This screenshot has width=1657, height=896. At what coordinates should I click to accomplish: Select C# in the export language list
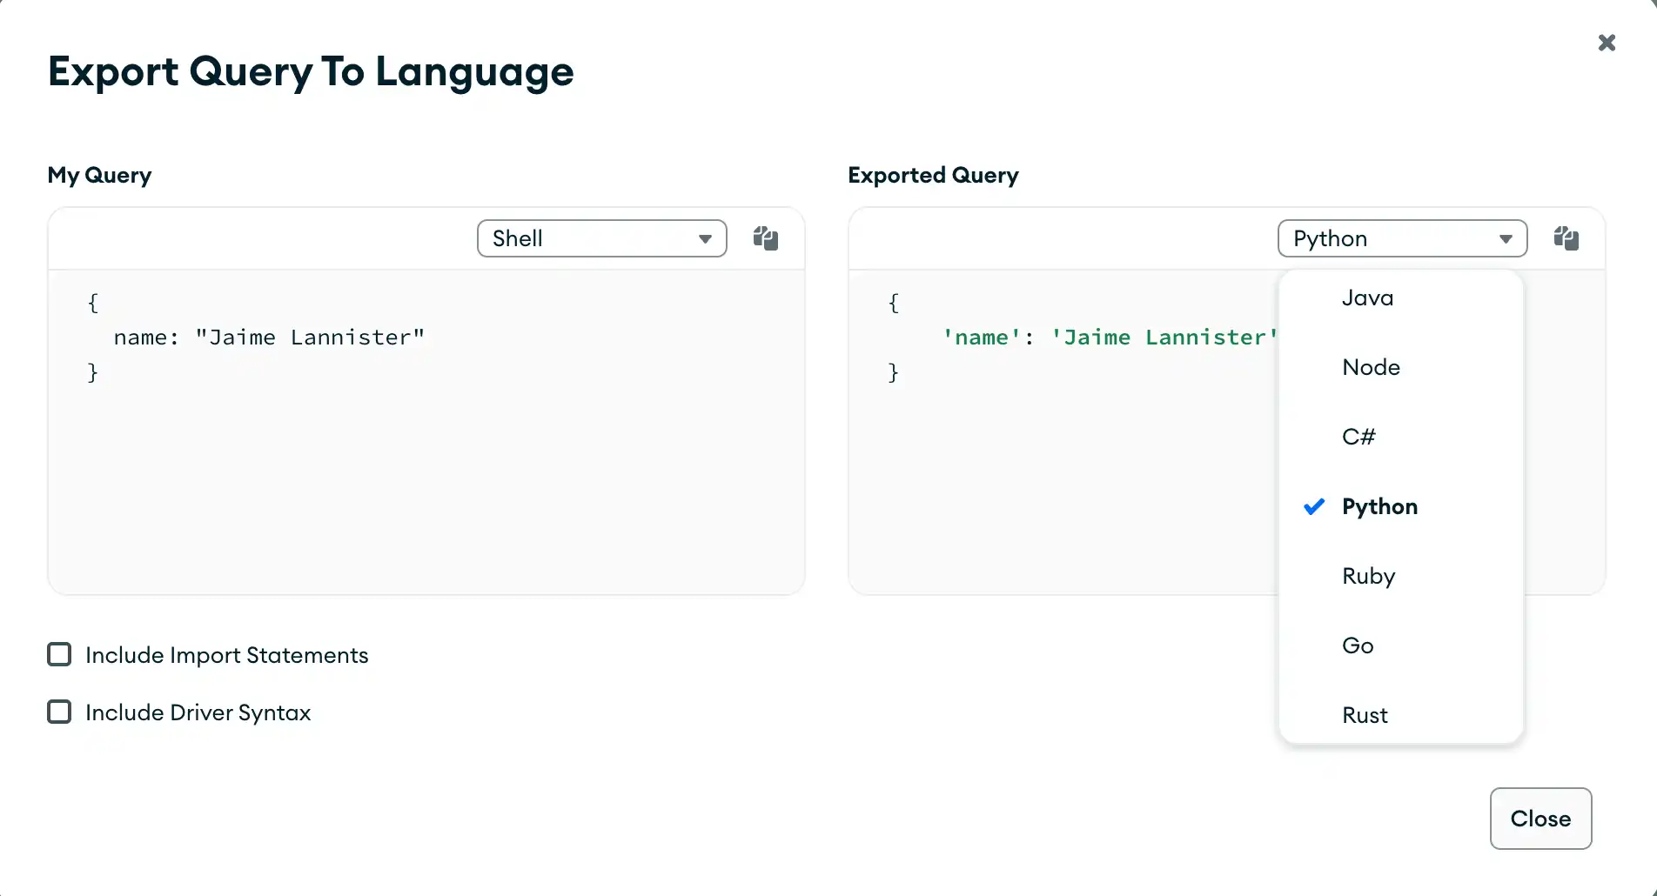coord(1360,436)
